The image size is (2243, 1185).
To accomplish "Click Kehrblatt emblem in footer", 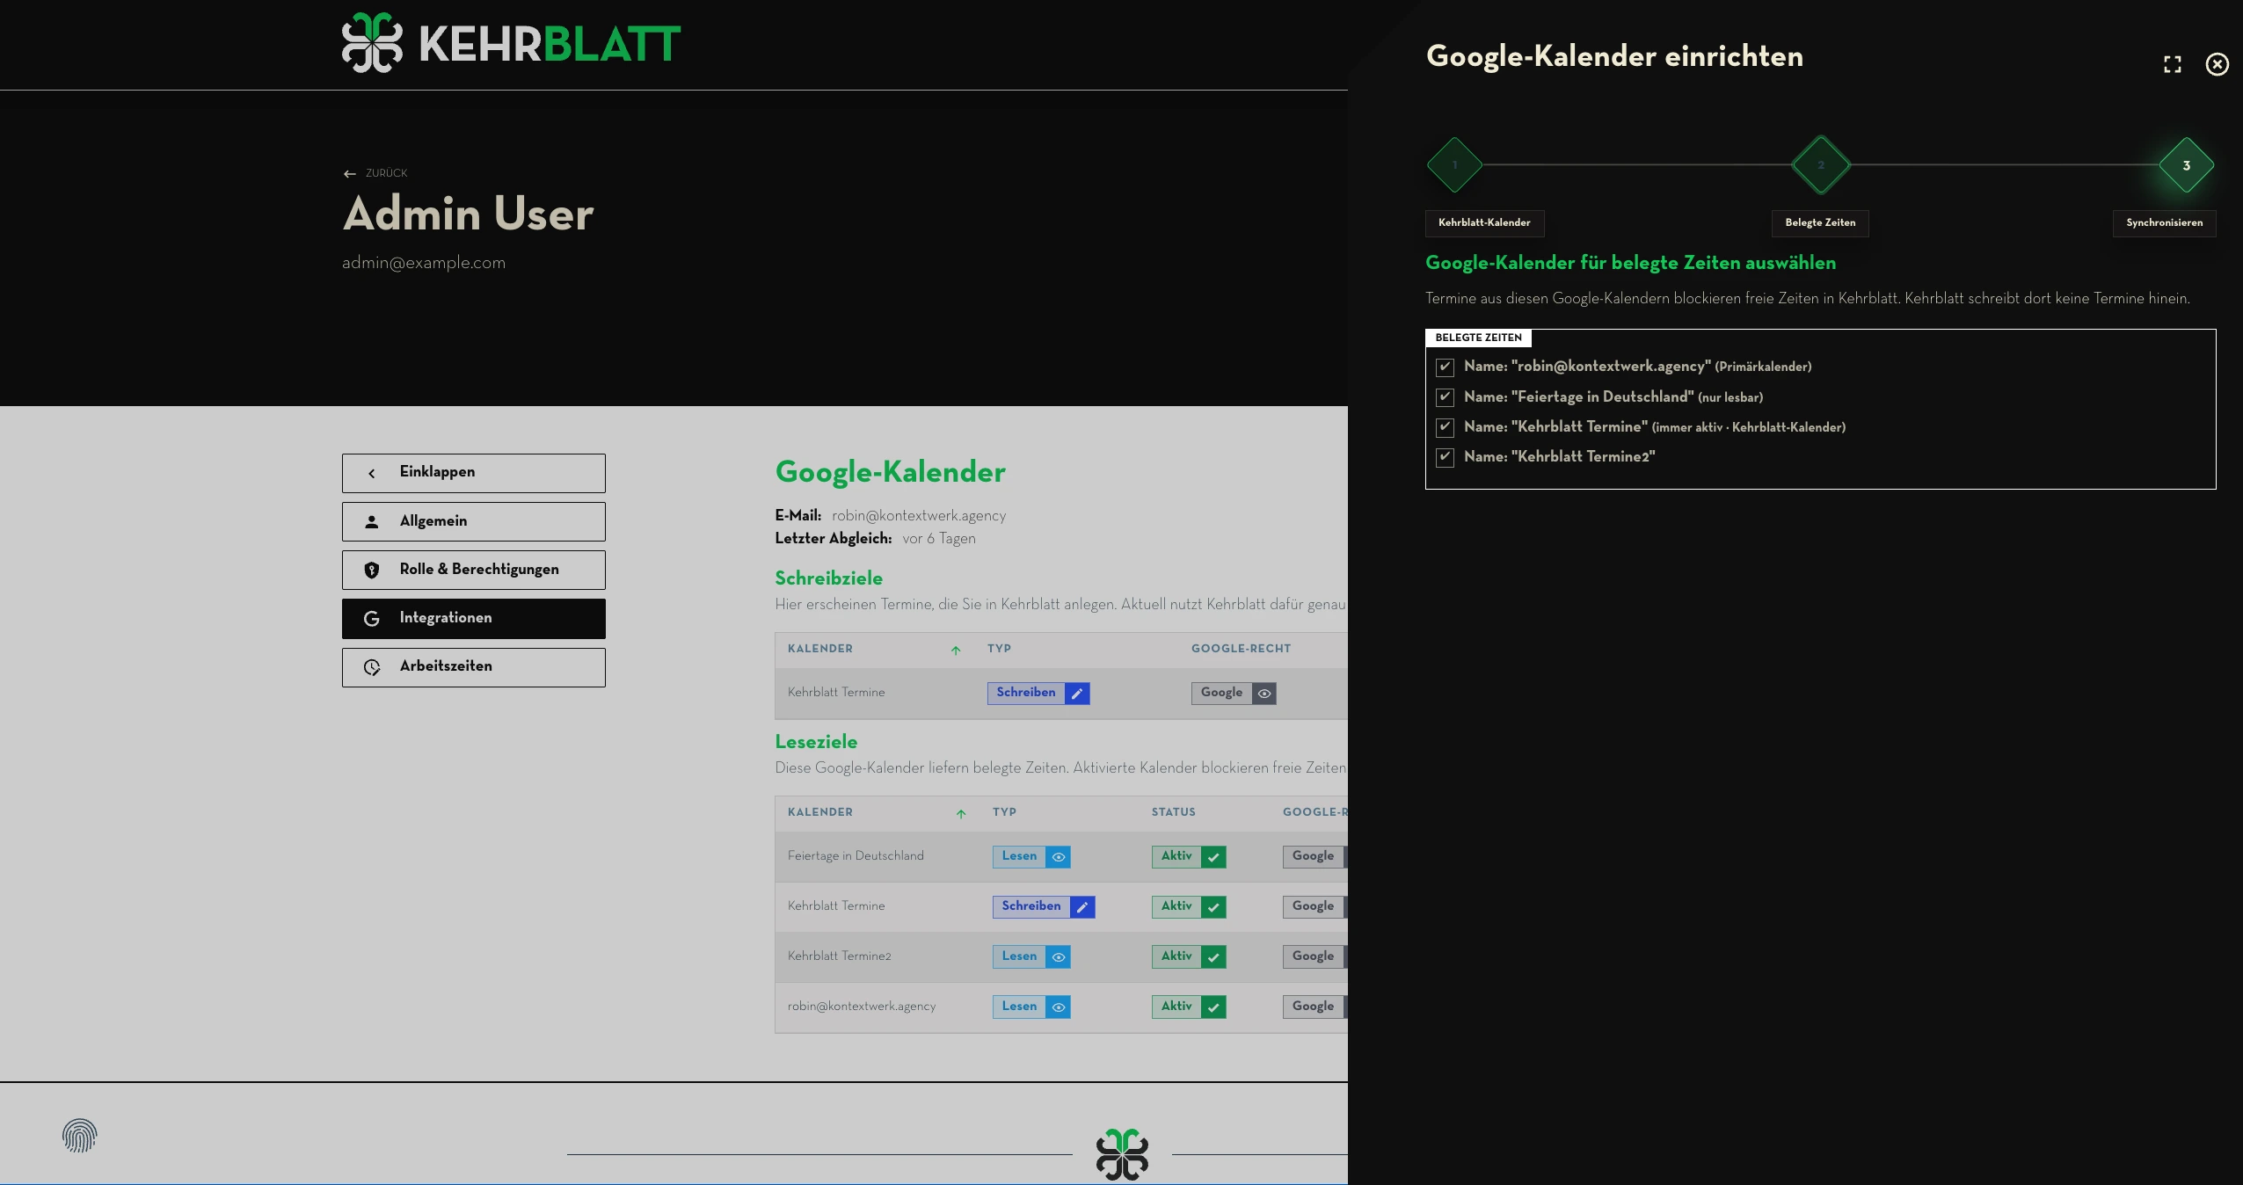I will [x=1122, y=1154].
